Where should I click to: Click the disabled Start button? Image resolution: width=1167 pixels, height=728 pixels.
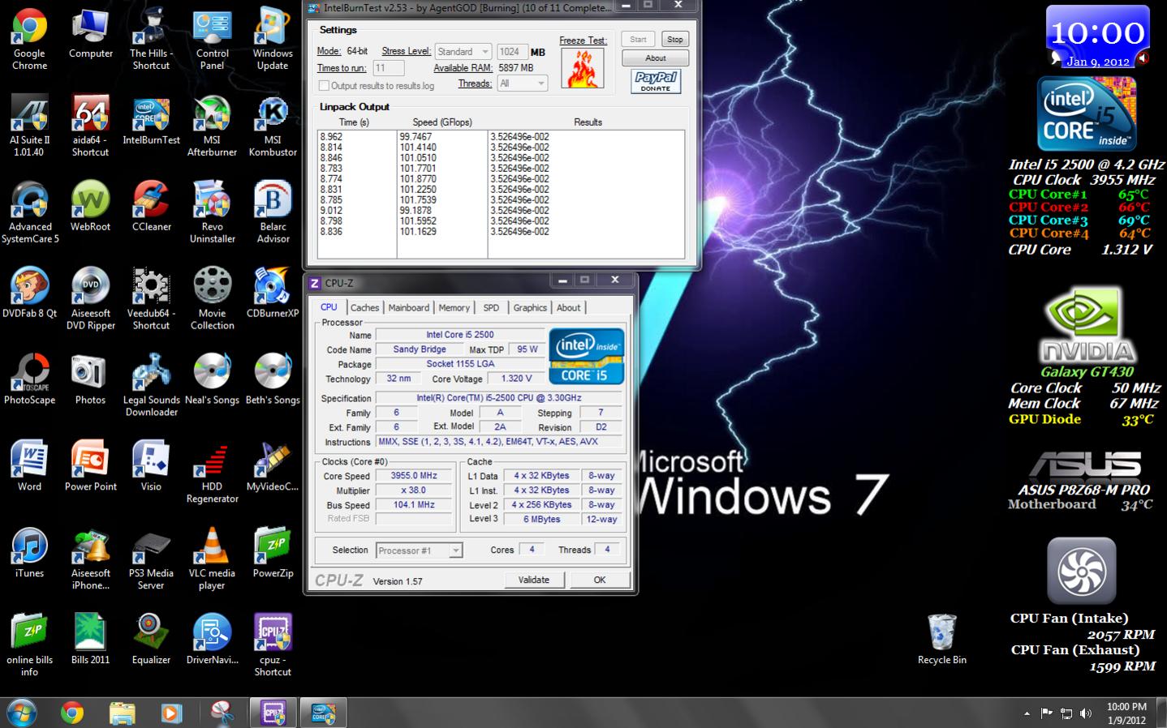tap(639, 39)
